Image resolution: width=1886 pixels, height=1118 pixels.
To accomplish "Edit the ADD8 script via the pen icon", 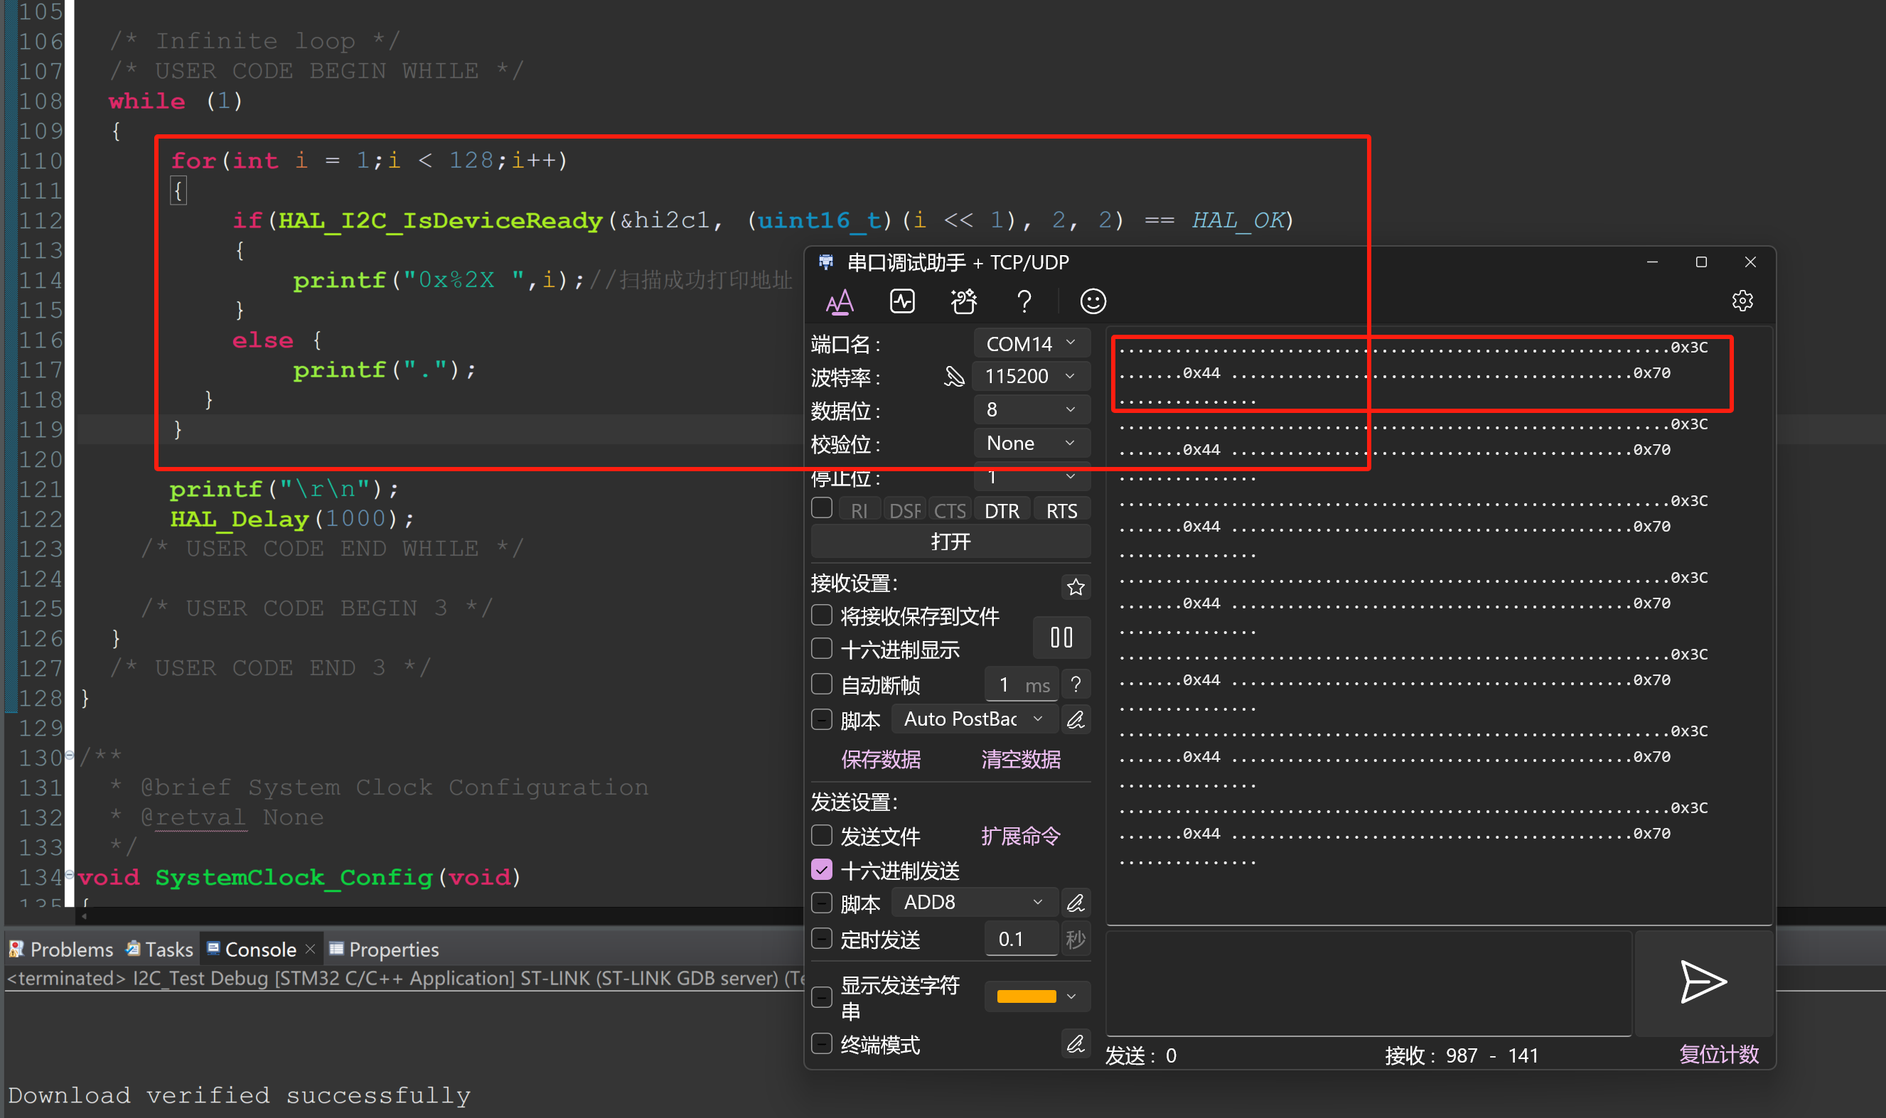I will pyautogui.click(x=1076, y=902).
